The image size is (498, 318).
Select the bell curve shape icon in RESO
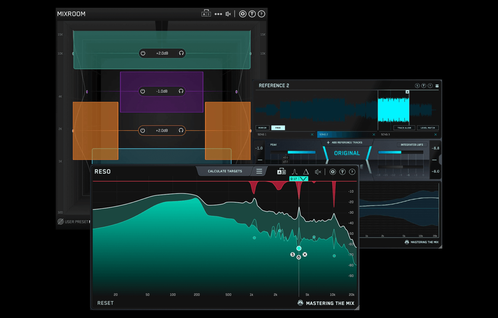coord(295,172)
